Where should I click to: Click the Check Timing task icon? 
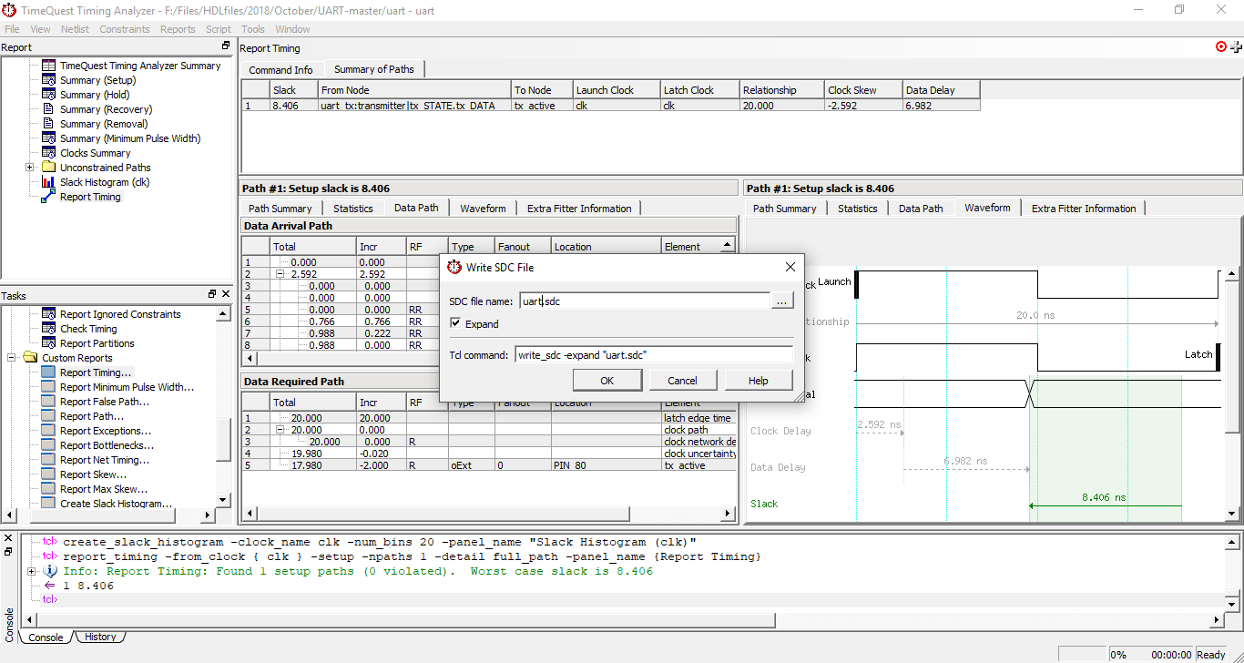tap(48, 329)
